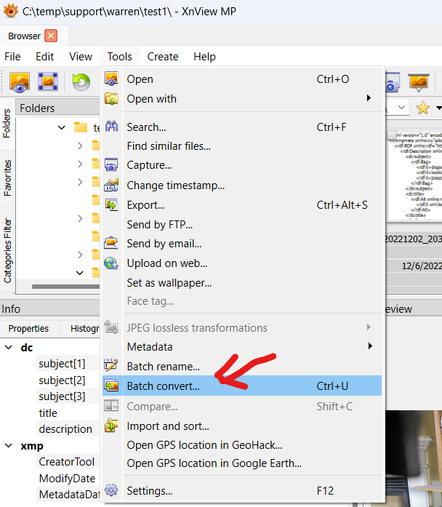Click the Tools menu header
Screen dimensions: 442x507
click(119, 57)
